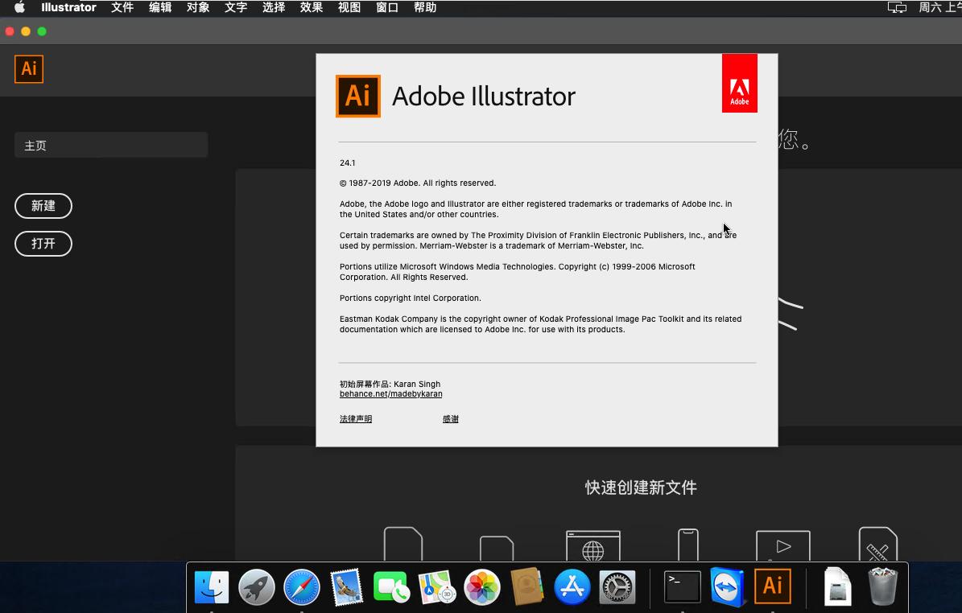Click the 'Portions copyright Intel Corporation.' line

411,298
